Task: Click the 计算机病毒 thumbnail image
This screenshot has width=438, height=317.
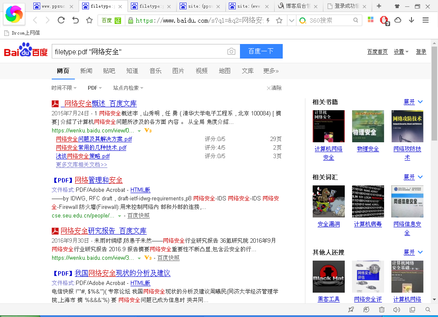Action: pos(368,201)
